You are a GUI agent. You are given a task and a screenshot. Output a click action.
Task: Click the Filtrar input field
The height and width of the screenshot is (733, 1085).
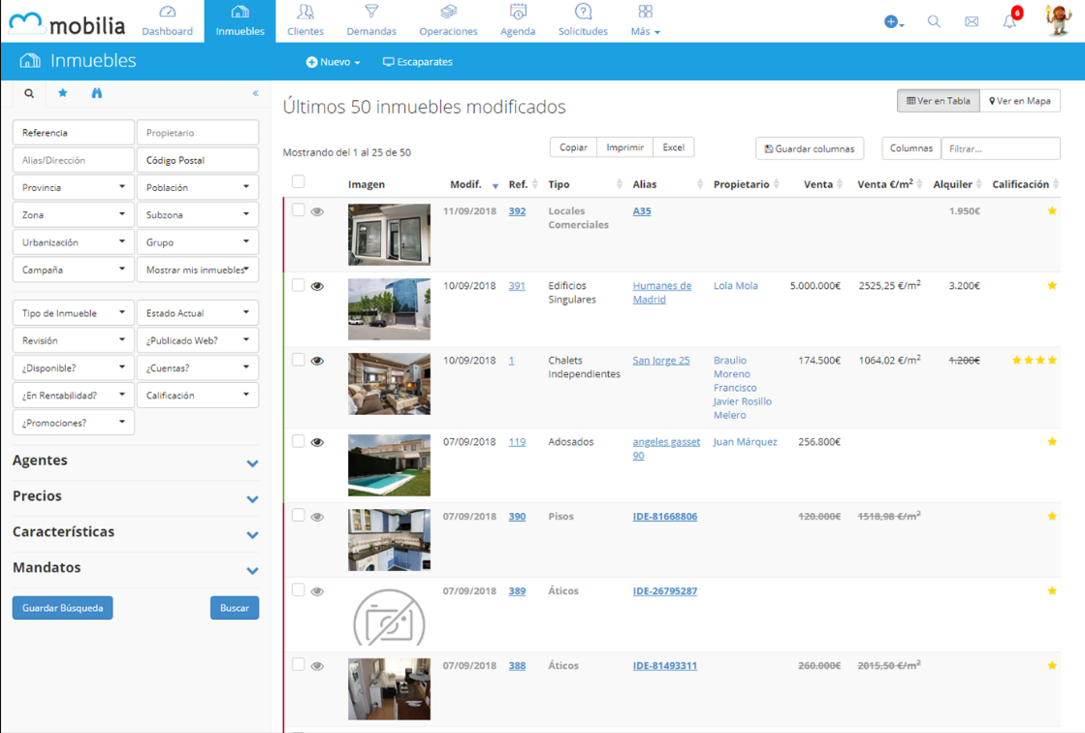pos(1000,148)
